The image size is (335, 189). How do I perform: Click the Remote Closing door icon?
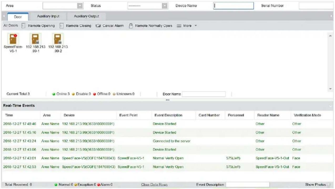tap(62, 26)
